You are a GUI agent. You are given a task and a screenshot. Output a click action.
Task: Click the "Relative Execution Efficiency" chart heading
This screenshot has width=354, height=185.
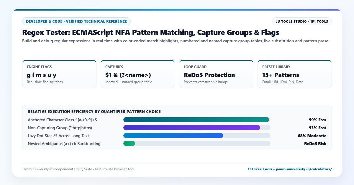click(94, 112)
